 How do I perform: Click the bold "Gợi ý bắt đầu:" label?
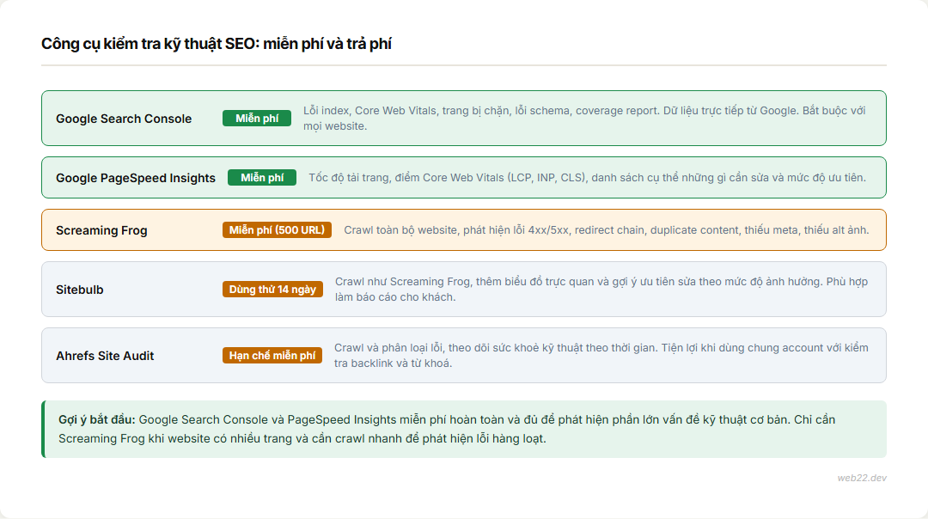point(97,419)
